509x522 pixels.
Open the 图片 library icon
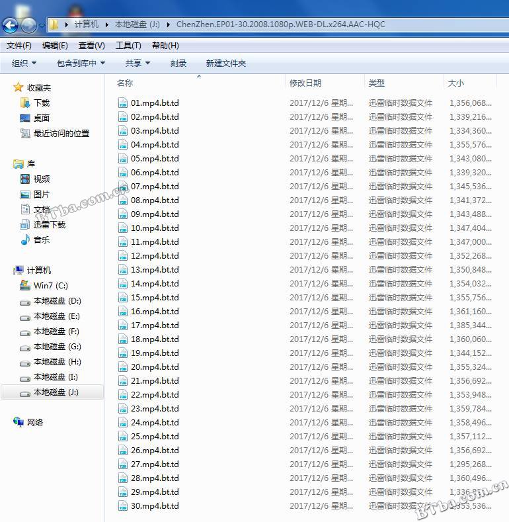[x=25, y=195]
